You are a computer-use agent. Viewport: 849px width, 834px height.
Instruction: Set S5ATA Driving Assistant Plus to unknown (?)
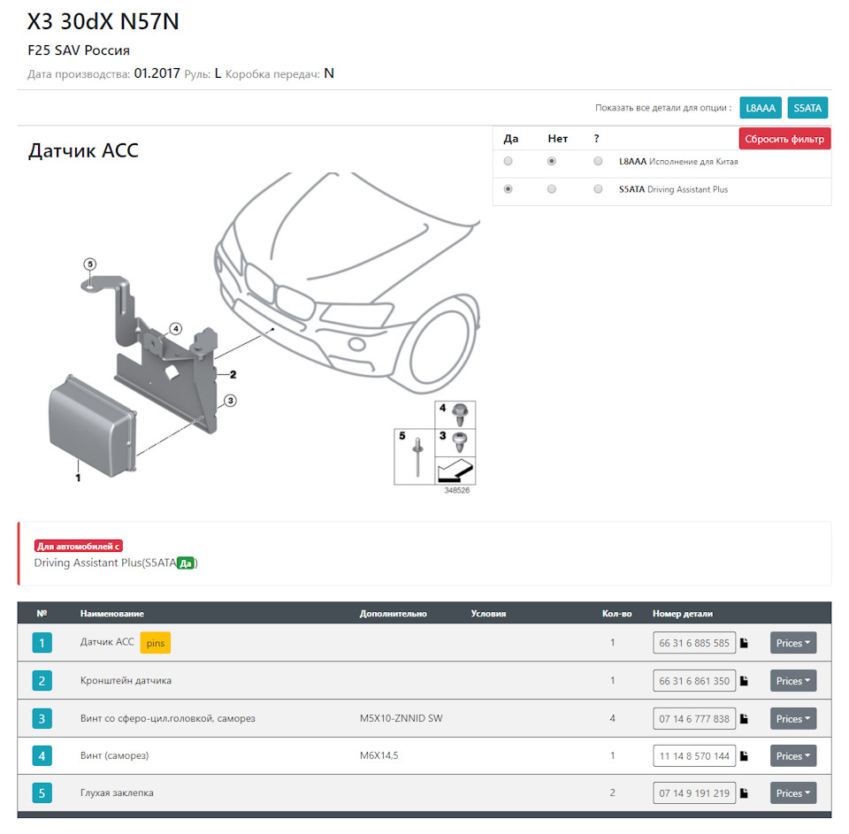click(x=598, y=189)
